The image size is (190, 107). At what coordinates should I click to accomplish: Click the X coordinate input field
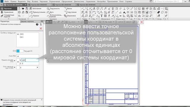[30, 60]
